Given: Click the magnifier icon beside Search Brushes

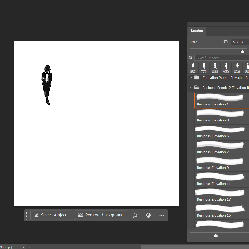Looking at the screenshot, I should point(191,58).
